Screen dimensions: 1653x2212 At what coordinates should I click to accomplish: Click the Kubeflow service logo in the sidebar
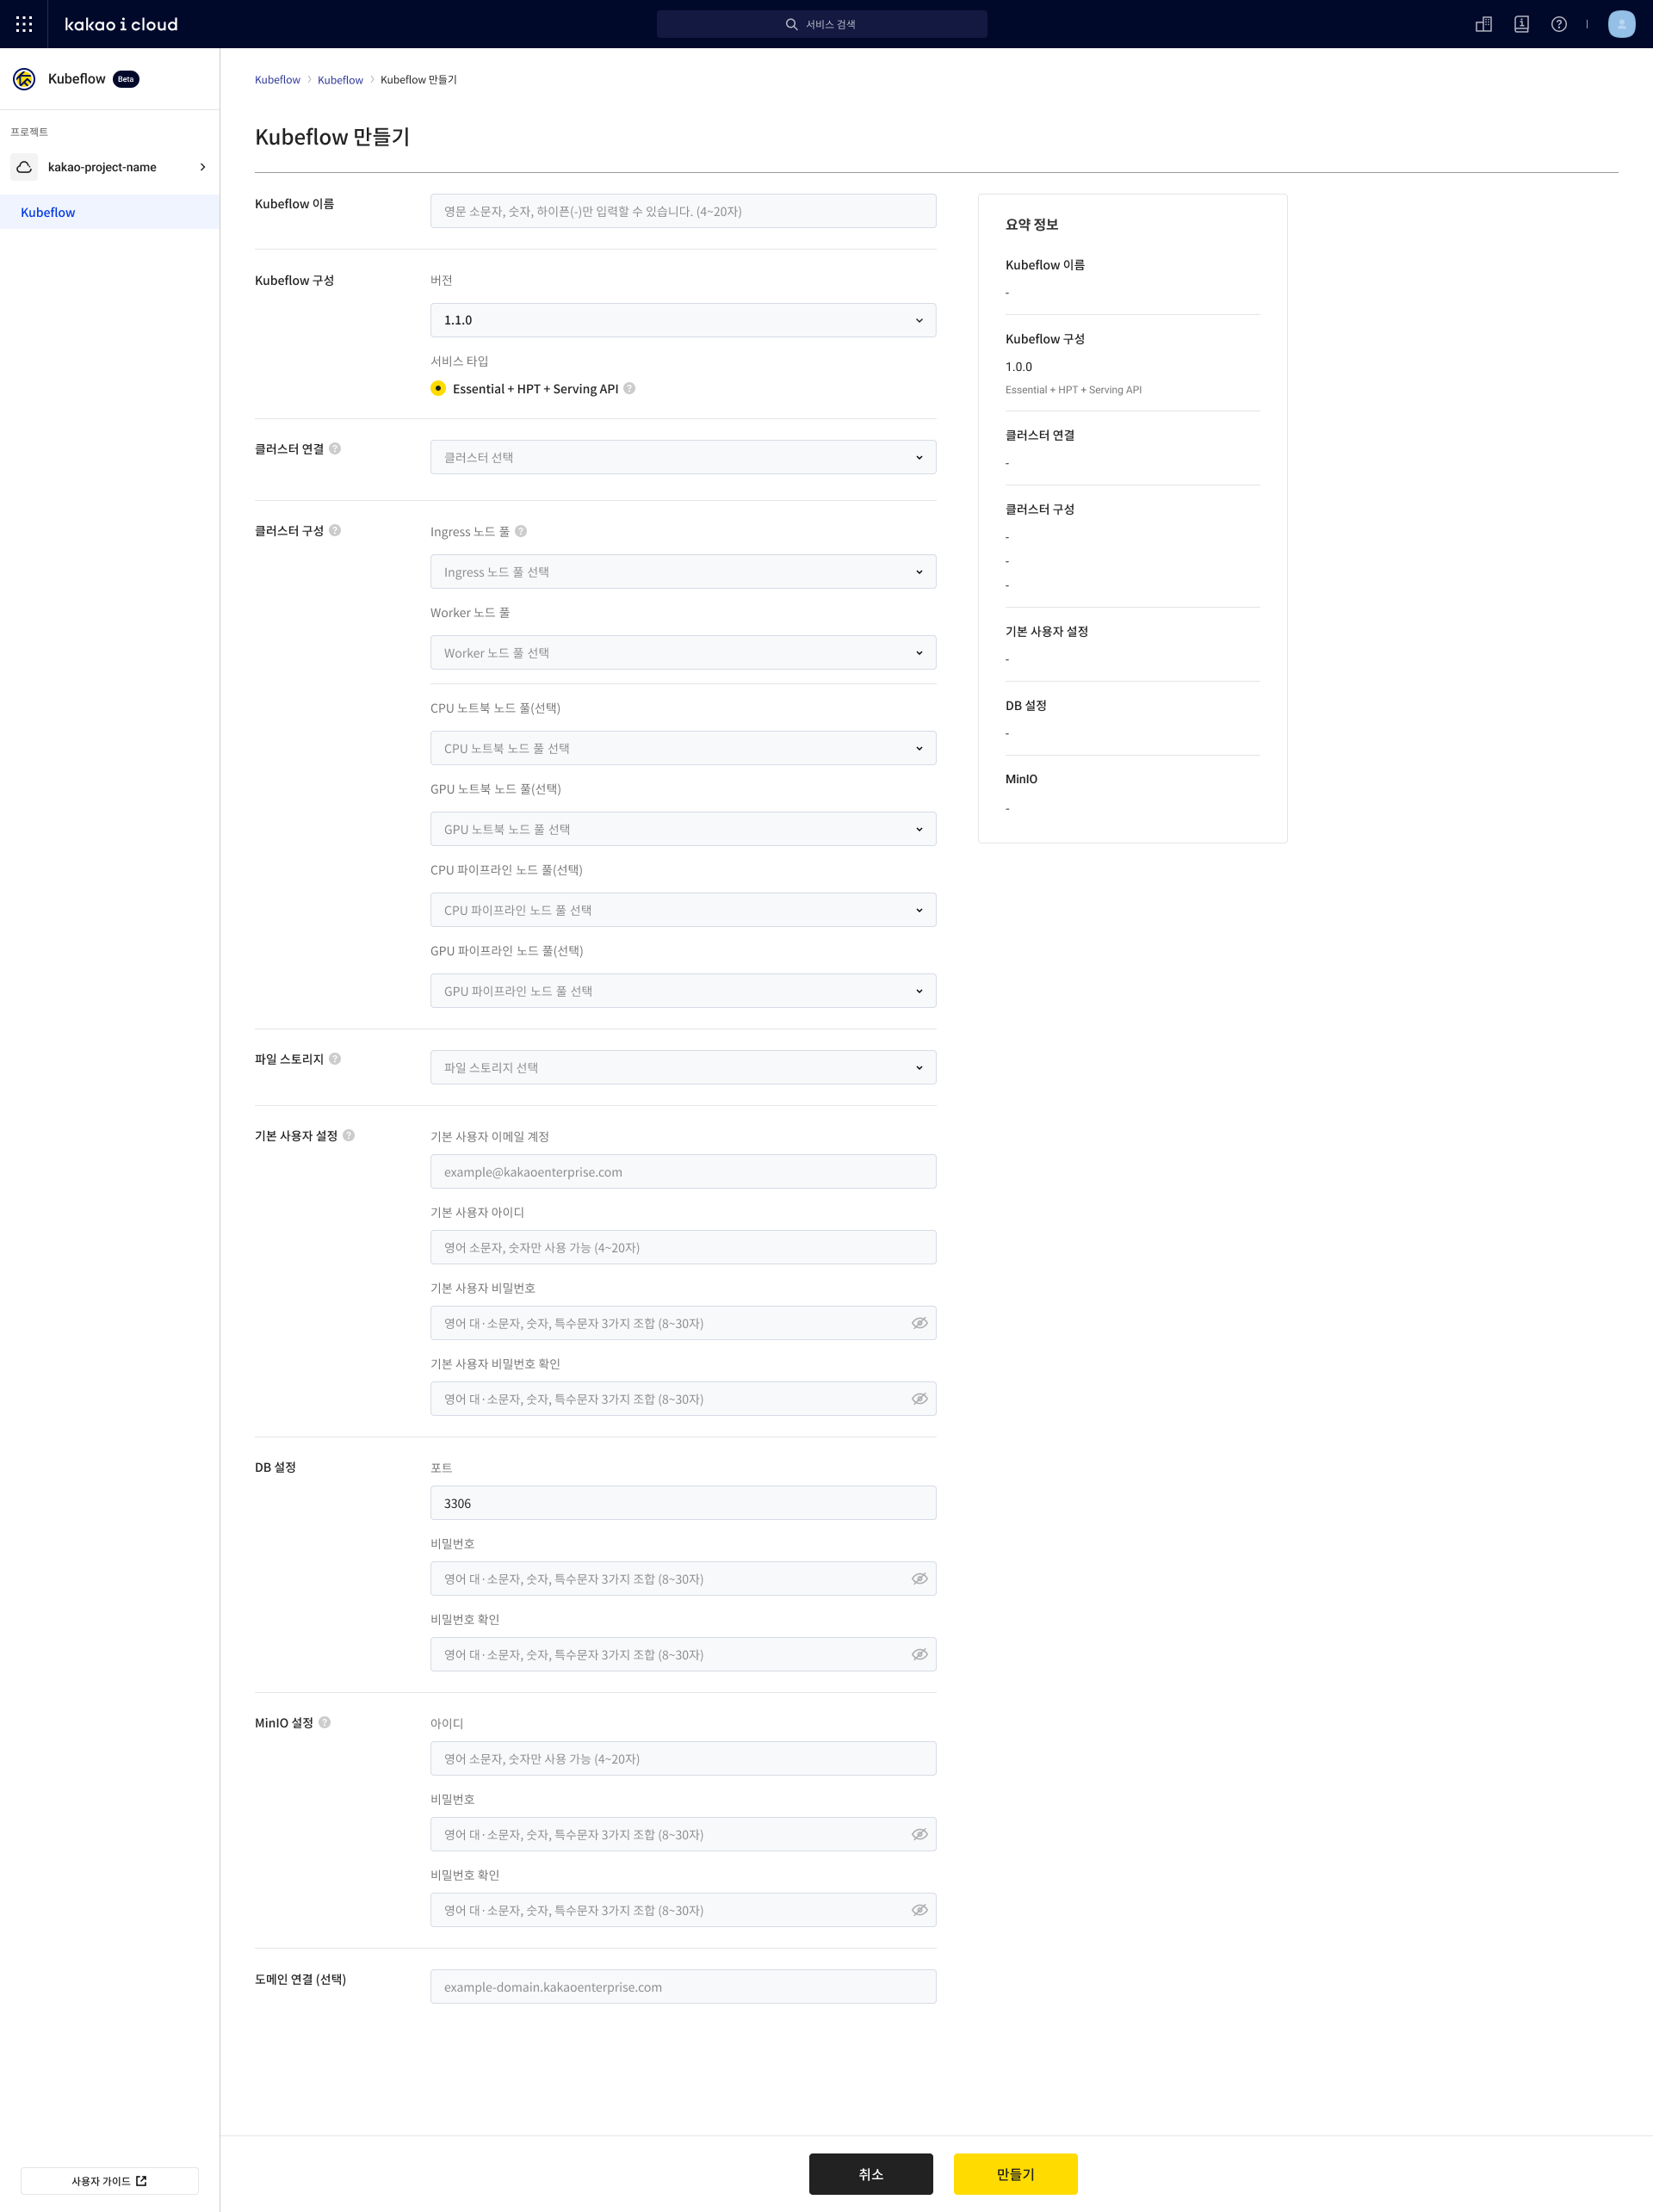pyautogui.click(x=24, y=78)
